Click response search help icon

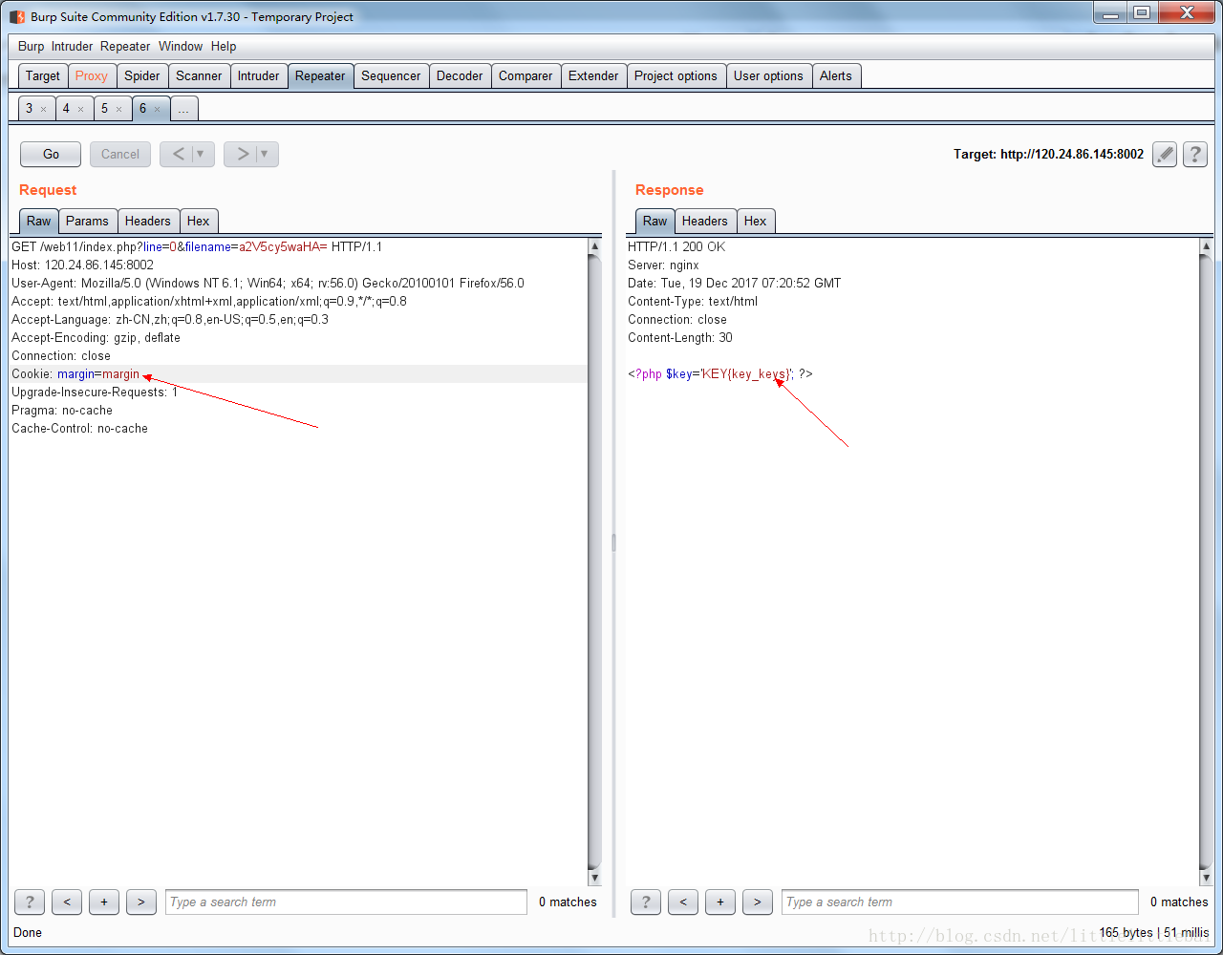tap(646, 902)
